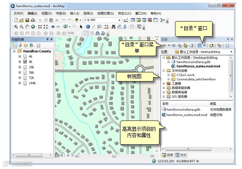The width and height of the screenshot is (242, 169).
Task: Activate the Identify tool
Action: pos(88,27)
